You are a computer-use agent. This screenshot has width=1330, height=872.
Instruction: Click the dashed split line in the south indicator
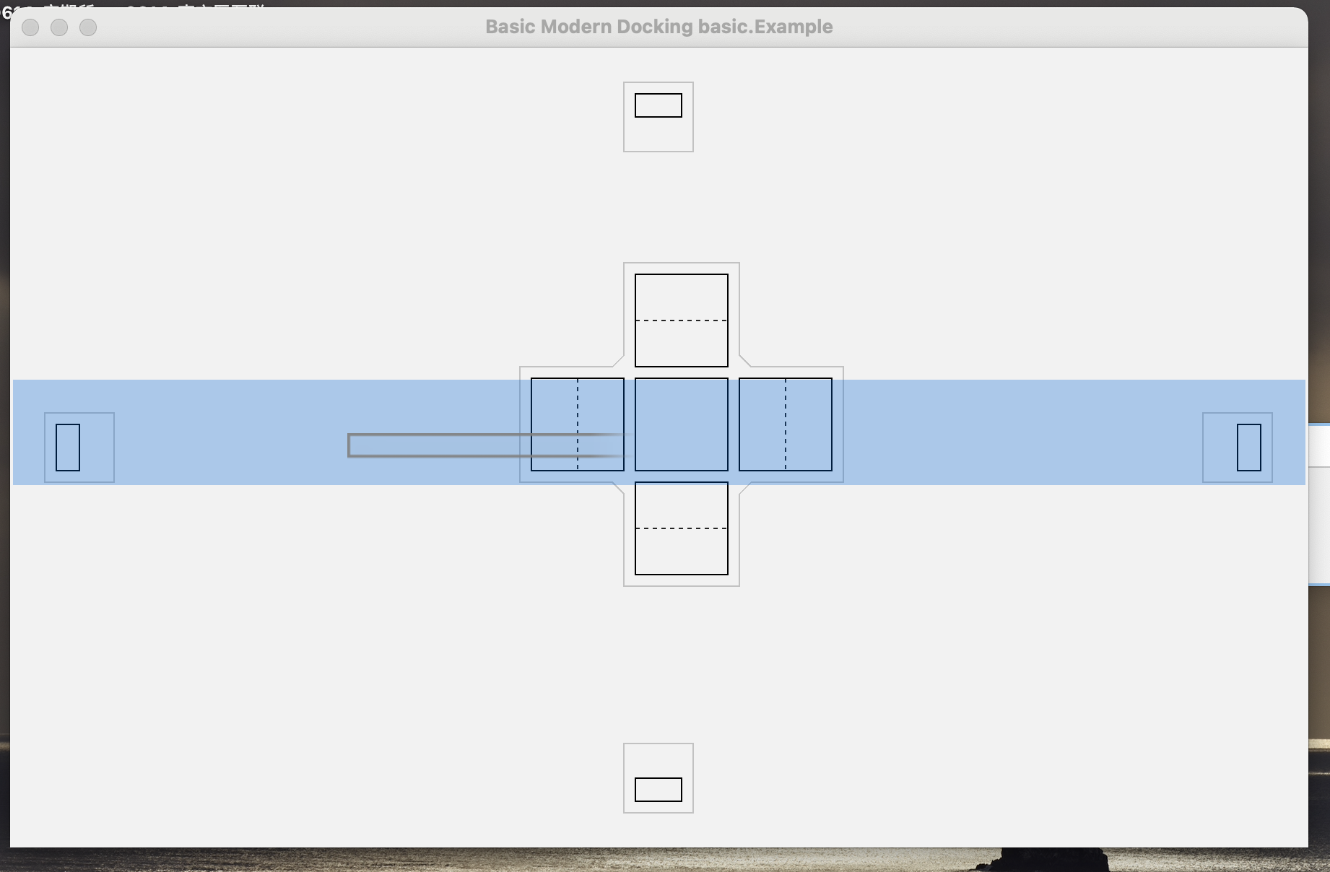click(x=680, y=528)
